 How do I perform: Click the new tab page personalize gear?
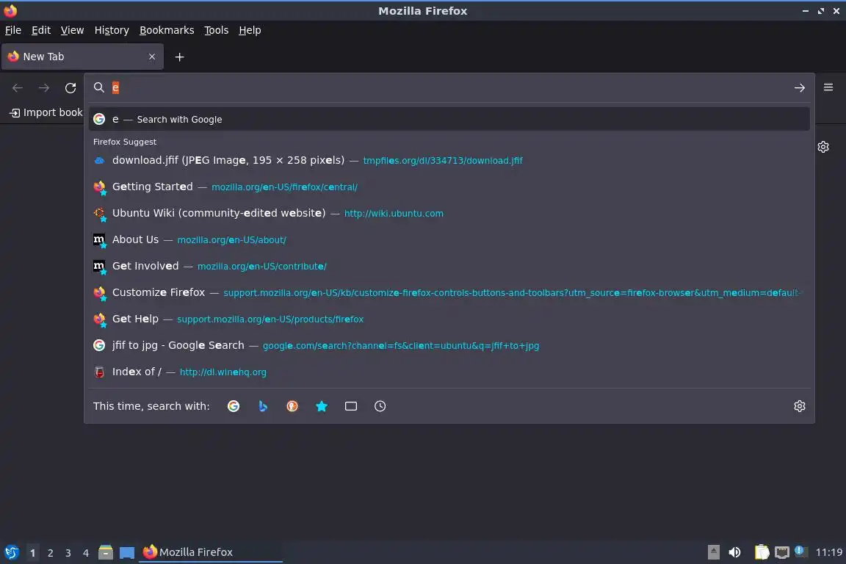[x=822, y=147]
